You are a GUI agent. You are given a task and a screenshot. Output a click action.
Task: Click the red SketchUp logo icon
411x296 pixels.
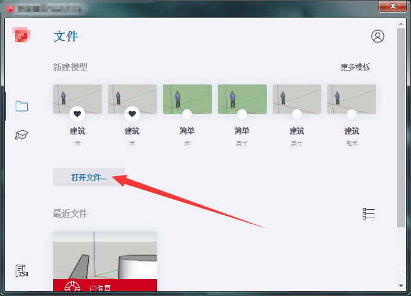pos(21,35)
